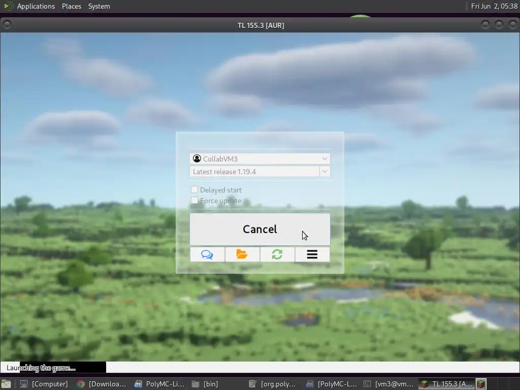Image resolution: width=520 pixels, height=390 pixels.
Task: Click the clock showing Fri Jun 2, 05:38
Action: (x=494, y=6)
